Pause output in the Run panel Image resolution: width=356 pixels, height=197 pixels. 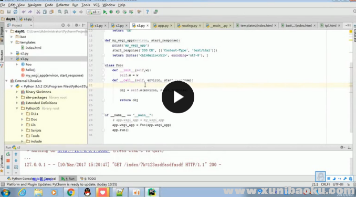pos(8,167)
